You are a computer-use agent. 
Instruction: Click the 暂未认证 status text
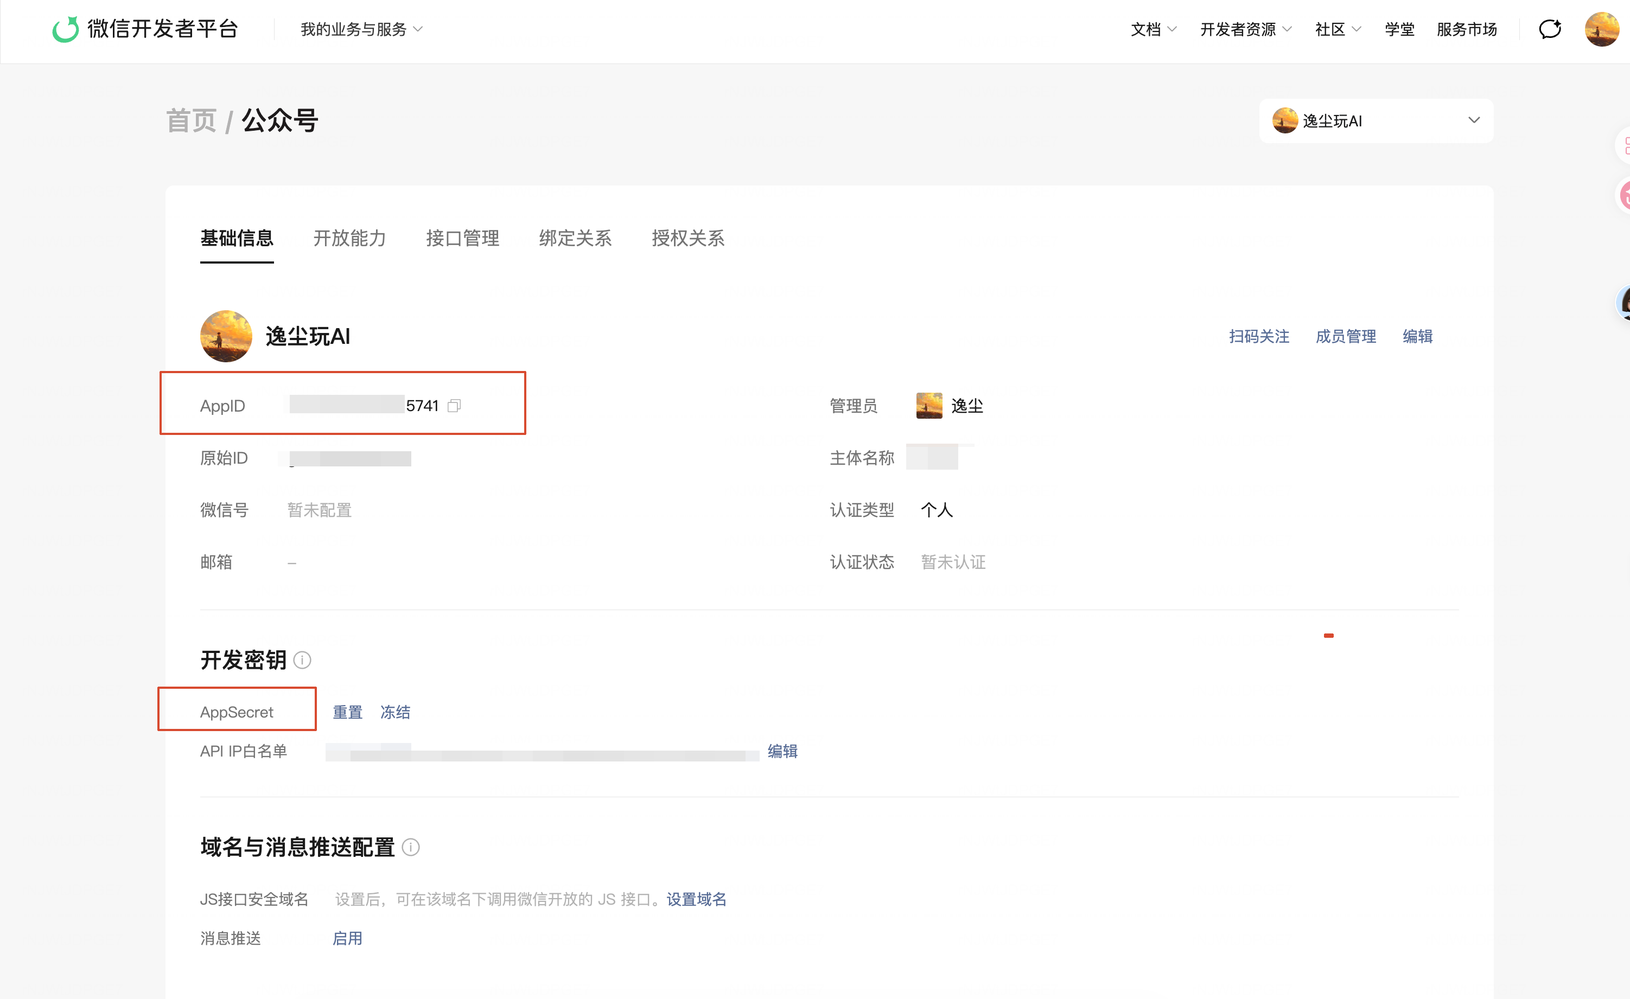pos(953,562)
